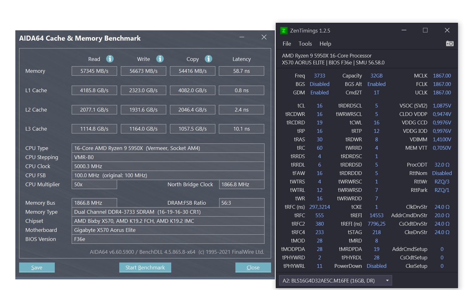Image resolution: width=468 pixels, height=290 pixels.
Task: Click the L2 Cache latency 2.4 ns
Action: [241, 110]
